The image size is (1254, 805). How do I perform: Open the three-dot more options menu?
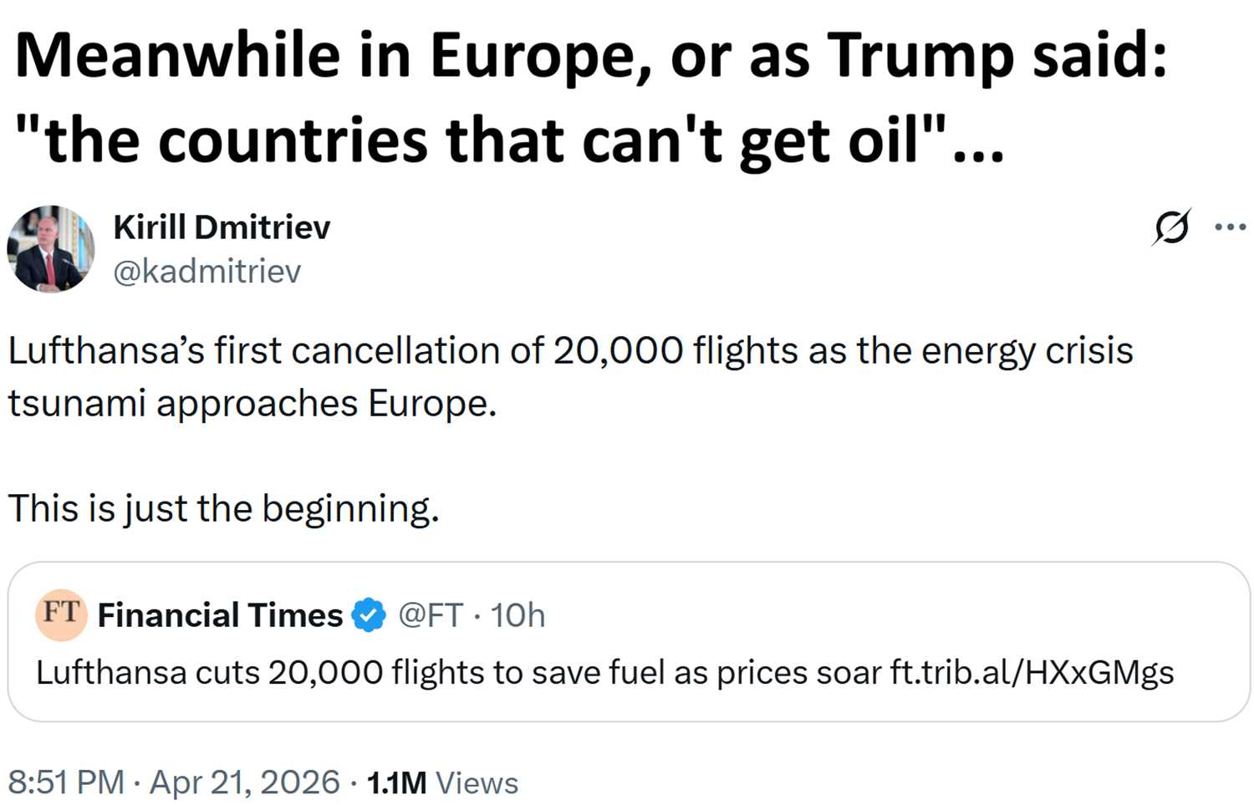click(1230, 227)
